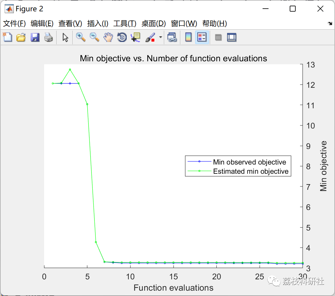Click the New Figure icon

(7, 37)
